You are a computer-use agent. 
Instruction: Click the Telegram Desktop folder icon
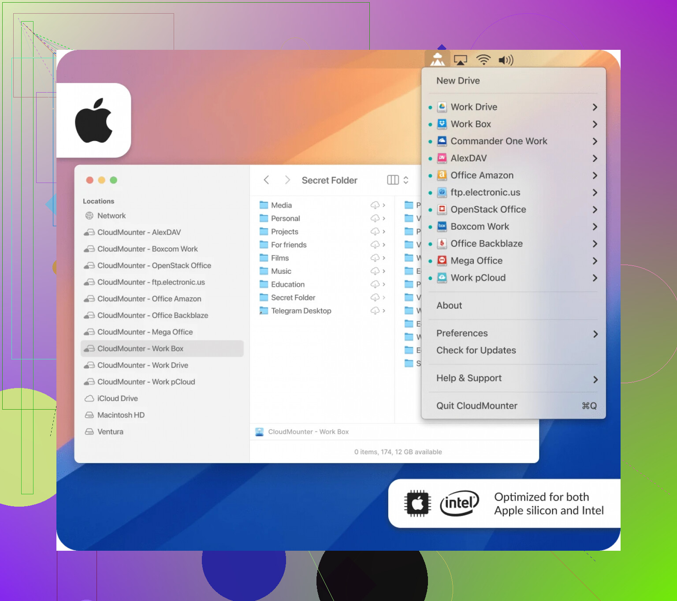pyautogui.click(x=264, y=311)
